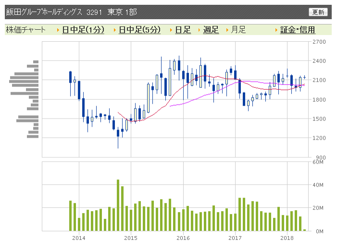Click the 更新 refresh button
This screenshot has width=337, height=250.
[x=318, y=12]
